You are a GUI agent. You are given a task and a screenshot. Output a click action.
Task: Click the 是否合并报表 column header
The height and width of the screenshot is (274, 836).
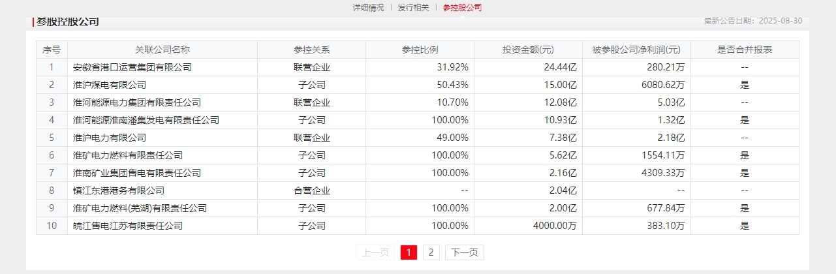click(745, 50)
